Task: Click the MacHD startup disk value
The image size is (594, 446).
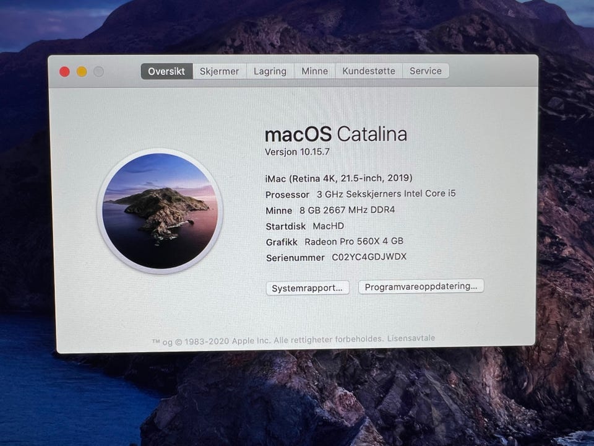Action: click(x=328, y=226)
